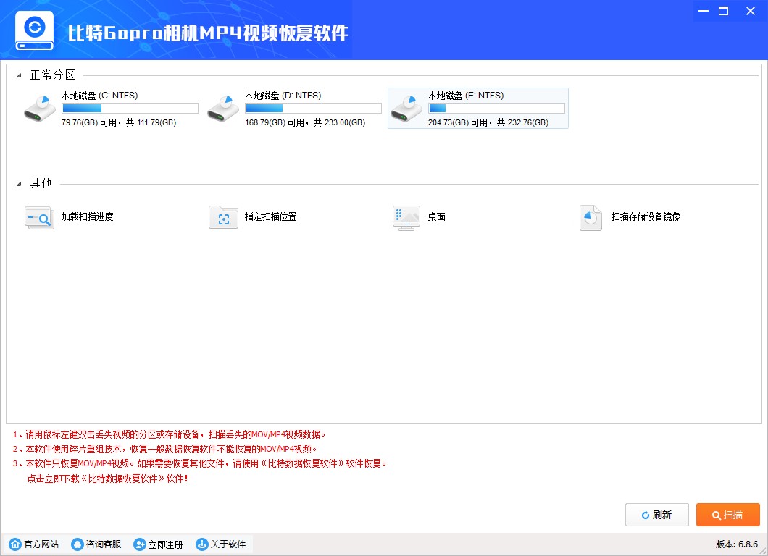Click 加载扫描进度 label
Viewport: 768px width, 556px height.
point(87,216)
